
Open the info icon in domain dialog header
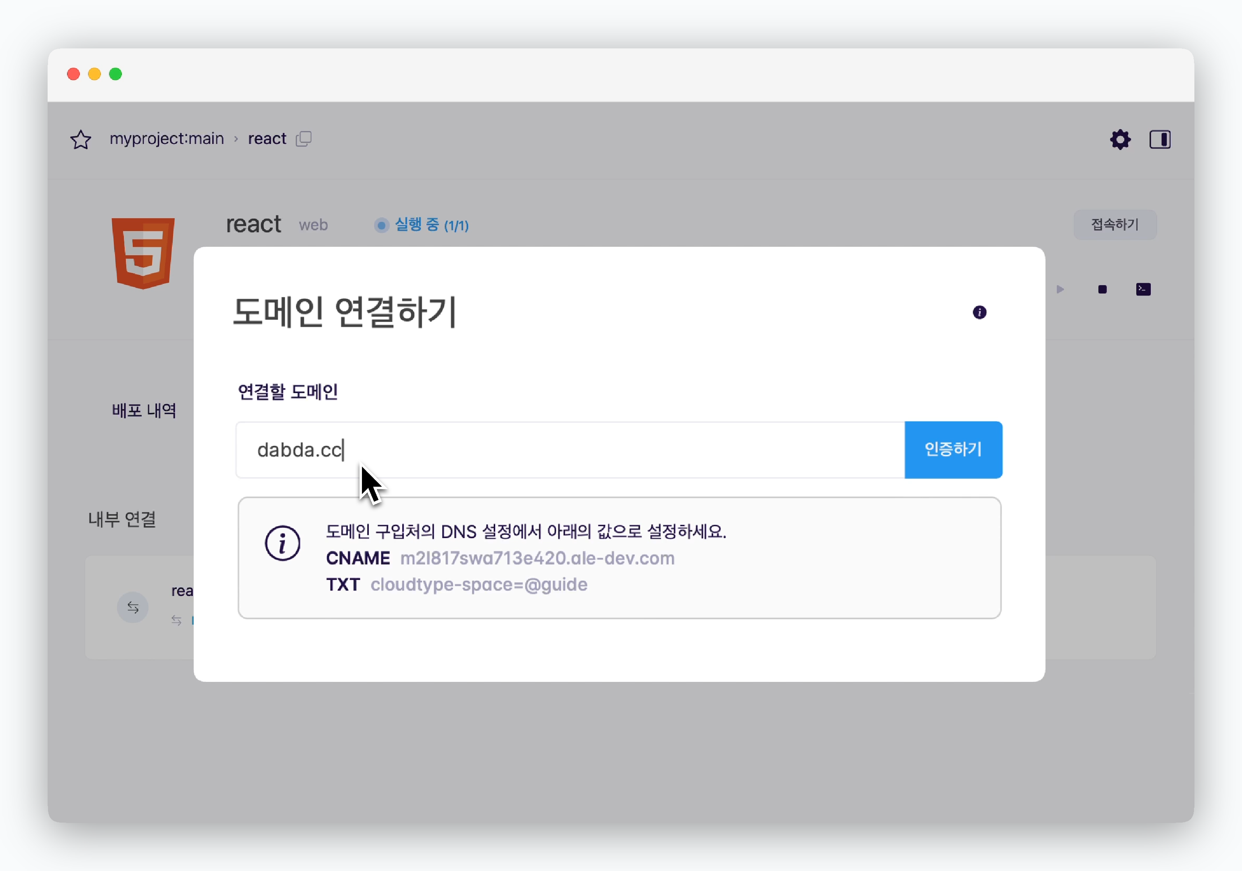(979, 313)
